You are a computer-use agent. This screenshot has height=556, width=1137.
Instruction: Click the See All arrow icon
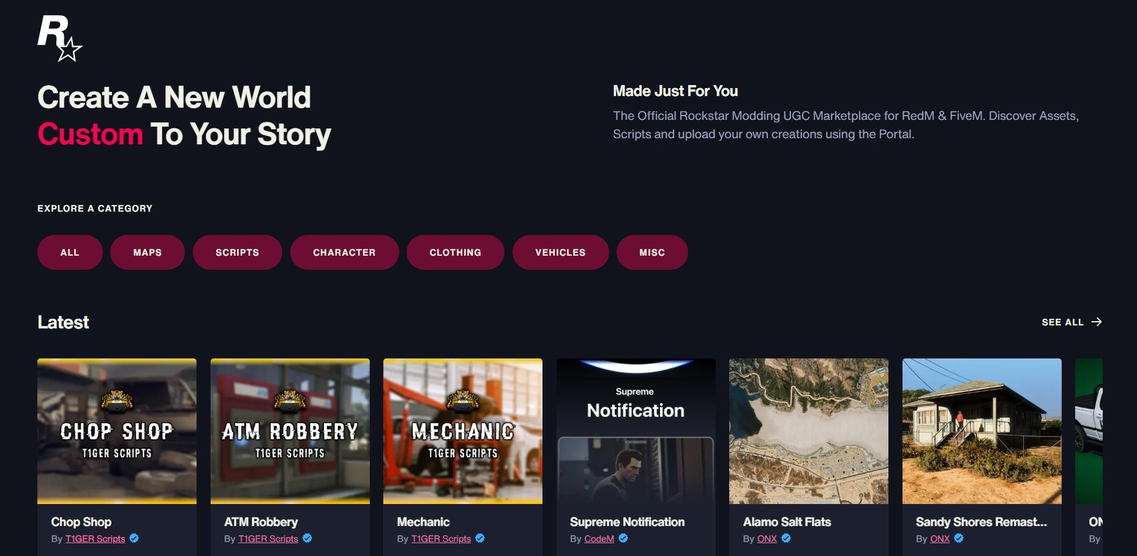[x=1097, y=322]
